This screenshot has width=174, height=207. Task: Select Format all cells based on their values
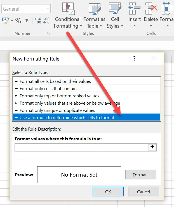(87, 81)
